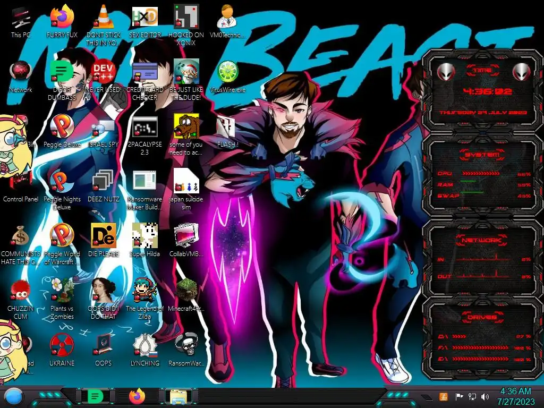Click the F:\ drive usage bar
Image resolution: width=544 pixels, height=408 pixels.
tap(481, 347)
